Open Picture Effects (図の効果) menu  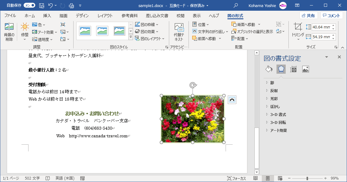coord(147,32)
